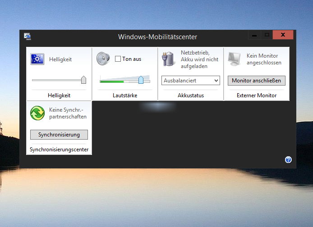The image size is (313, 227).
Task: Click the external monitor icon
Action: click(x=235, y=59)
